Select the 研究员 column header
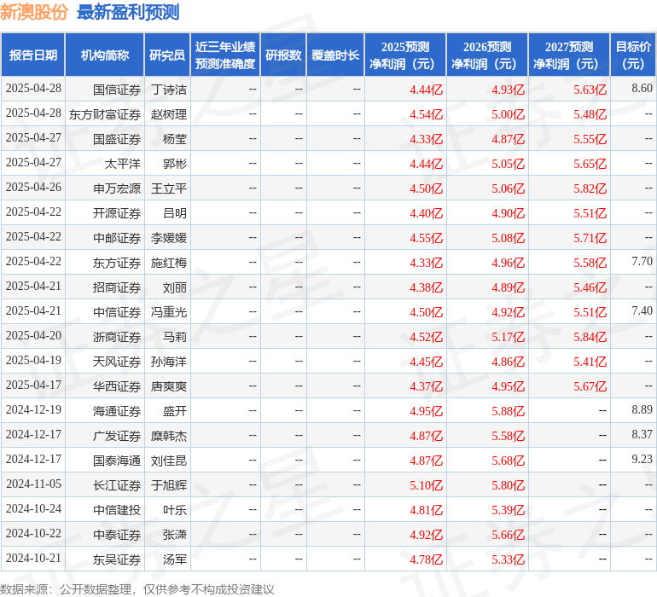 167,55
